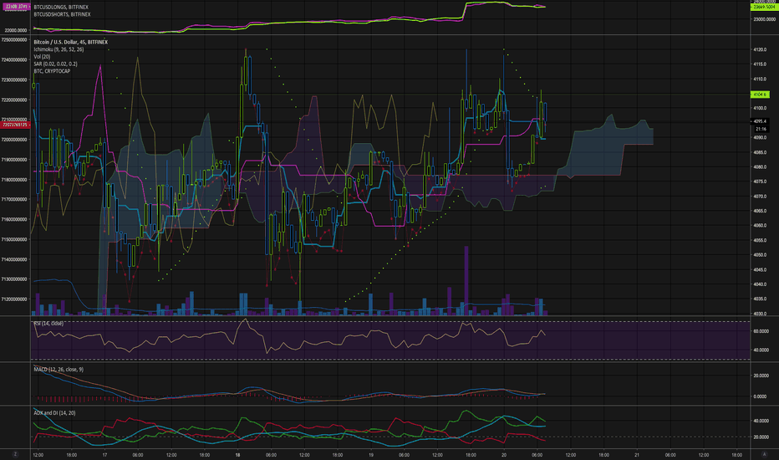Click the green 4104.6 price label
Screen dimensions: 779x460
[x=759, y=95]
